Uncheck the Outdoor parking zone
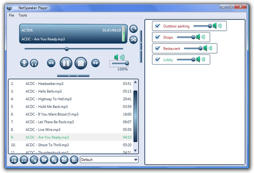 pyautogui.click(x=157, y=26)
